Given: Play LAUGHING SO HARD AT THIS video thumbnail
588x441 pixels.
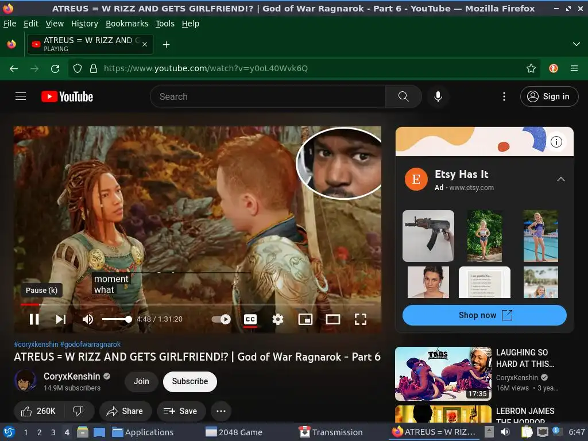Looking at the screenshot, I should point(443,373).
